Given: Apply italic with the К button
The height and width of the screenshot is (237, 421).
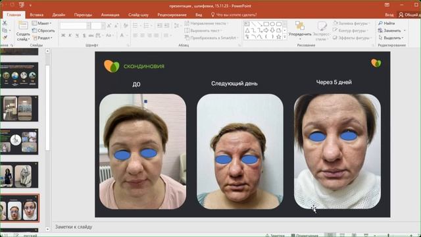Looking at the screenshot, I should pos(70,35).
